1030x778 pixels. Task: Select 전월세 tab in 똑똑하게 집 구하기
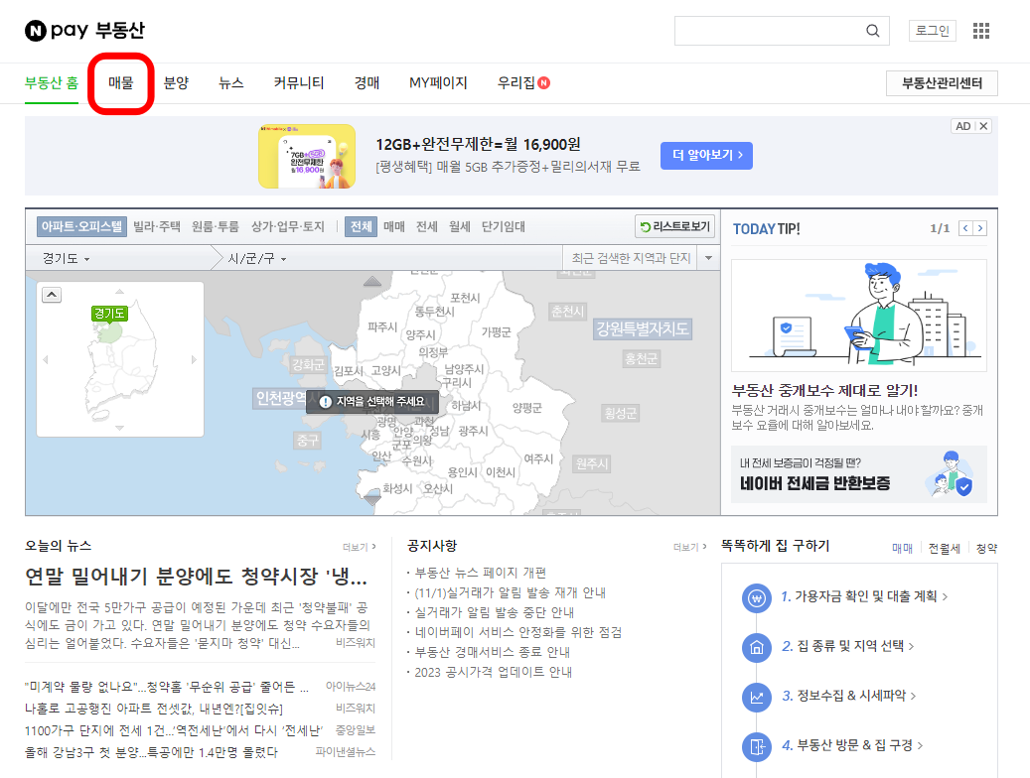click(x=944, y=548)
